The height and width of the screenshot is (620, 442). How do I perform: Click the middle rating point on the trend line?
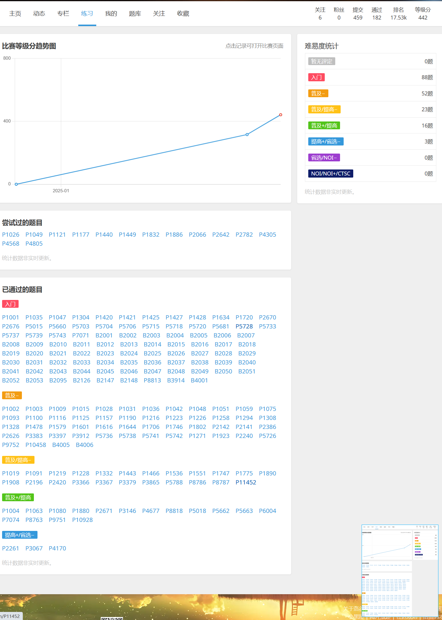(x=247, y=135)
